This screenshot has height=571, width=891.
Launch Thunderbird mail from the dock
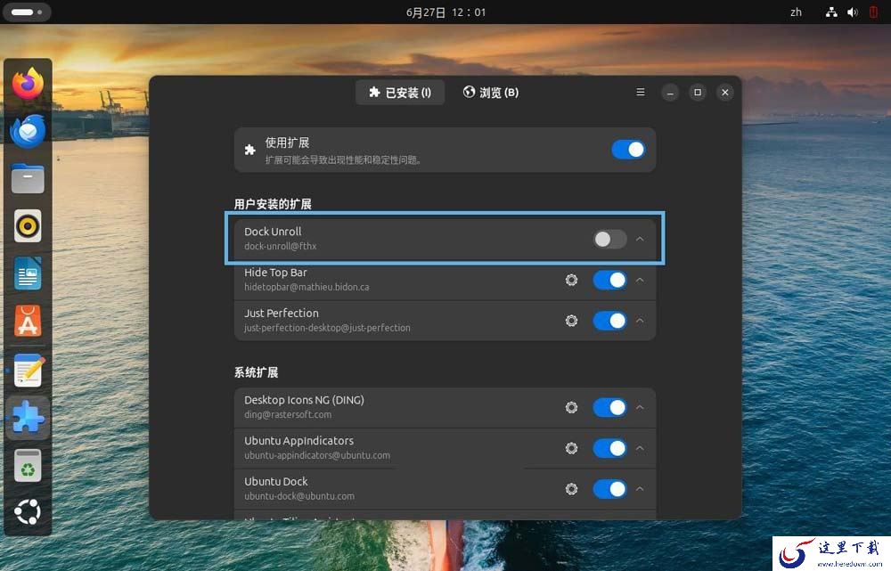point(28,131)
